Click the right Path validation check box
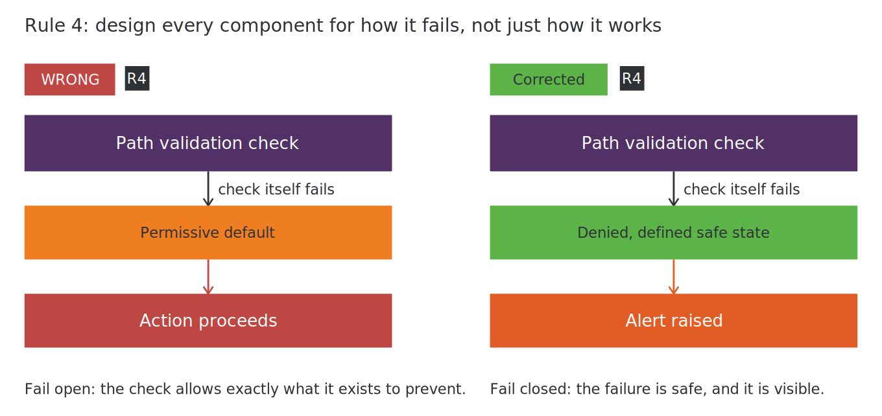The image size is (882, 416). point(673,143)
